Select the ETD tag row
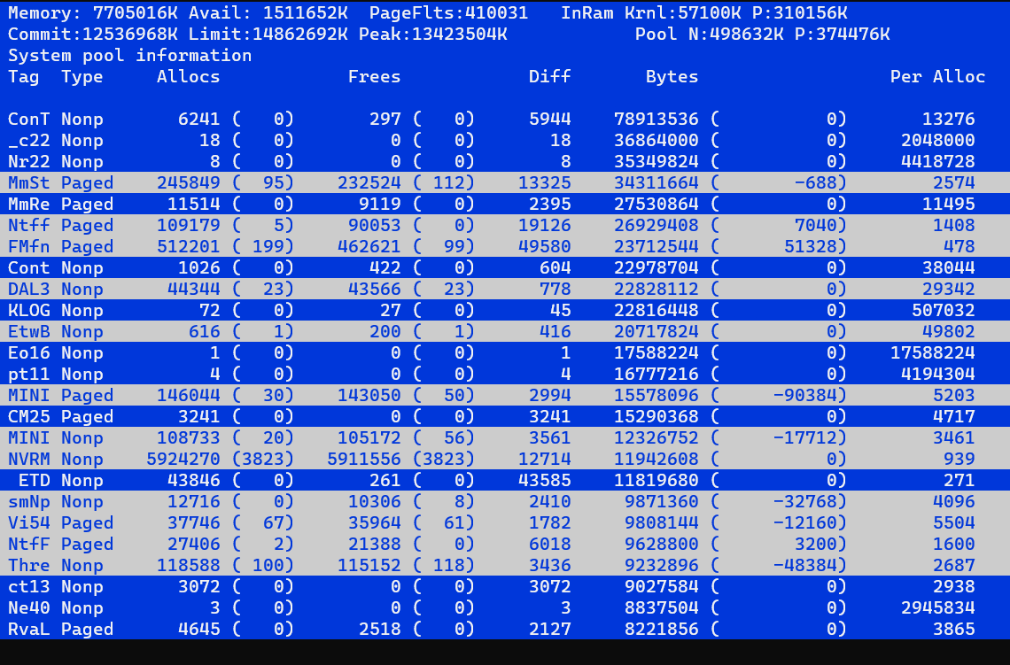 [x=505, y=480]
